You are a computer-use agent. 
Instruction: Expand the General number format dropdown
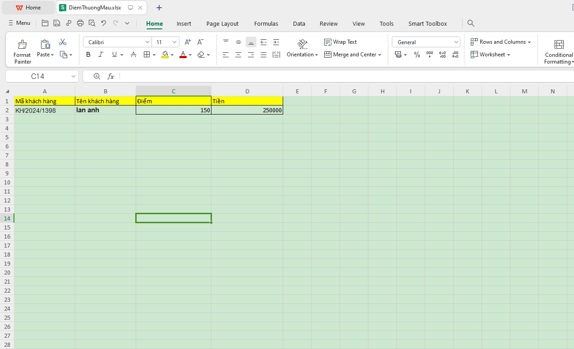click(455, 42)
